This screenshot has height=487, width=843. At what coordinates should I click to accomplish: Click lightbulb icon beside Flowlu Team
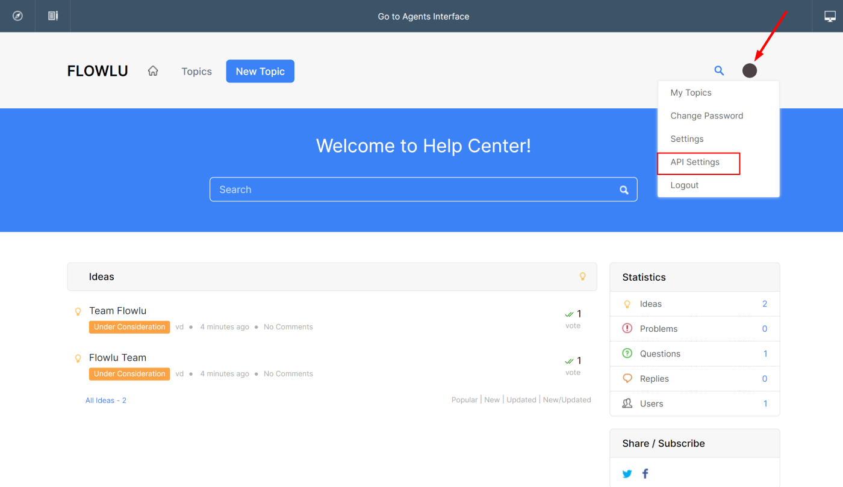tap(78, 358)
